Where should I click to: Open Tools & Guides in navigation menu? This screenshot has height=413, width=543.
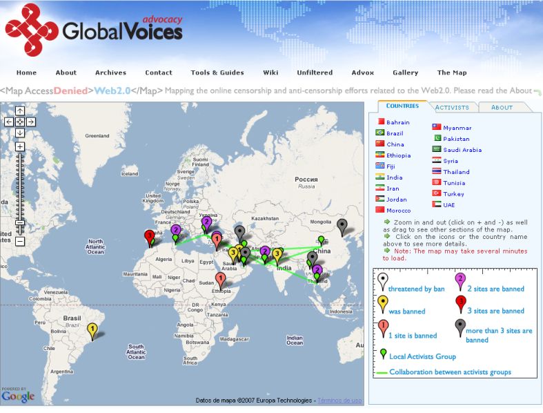(217, 73)
